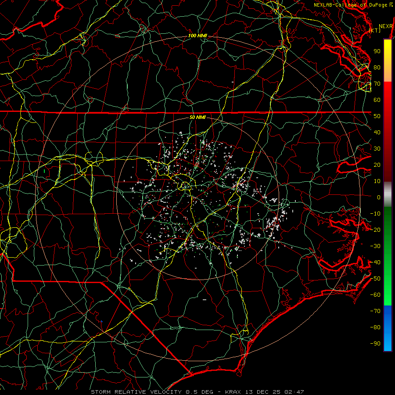
Task: Select the -60 value on velocity scale
Action: click(375, 295)
